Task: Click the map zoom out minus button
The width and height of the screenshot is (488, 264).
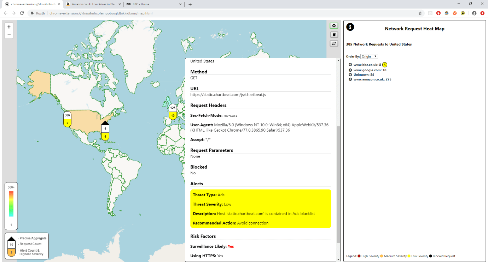Action: tap(9, 35)
